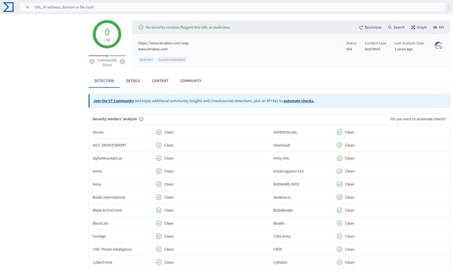Click the Clean check icon for alphaMountain.ai
The width and height of the screenshot is (453, 269).
159,158
